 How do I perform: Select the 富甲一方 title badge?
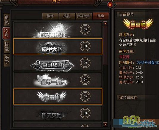(x=52, y=80)
